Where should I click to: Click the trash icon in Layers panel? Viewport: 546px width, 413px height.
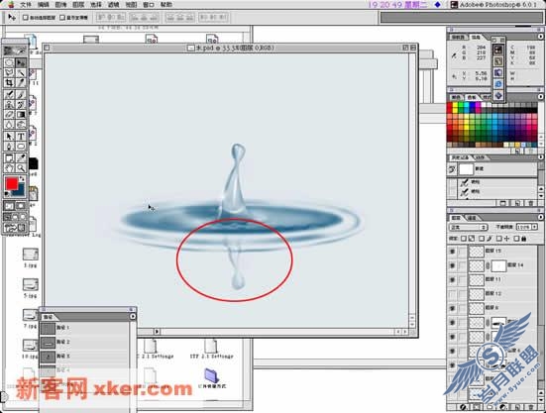(531, 407)
